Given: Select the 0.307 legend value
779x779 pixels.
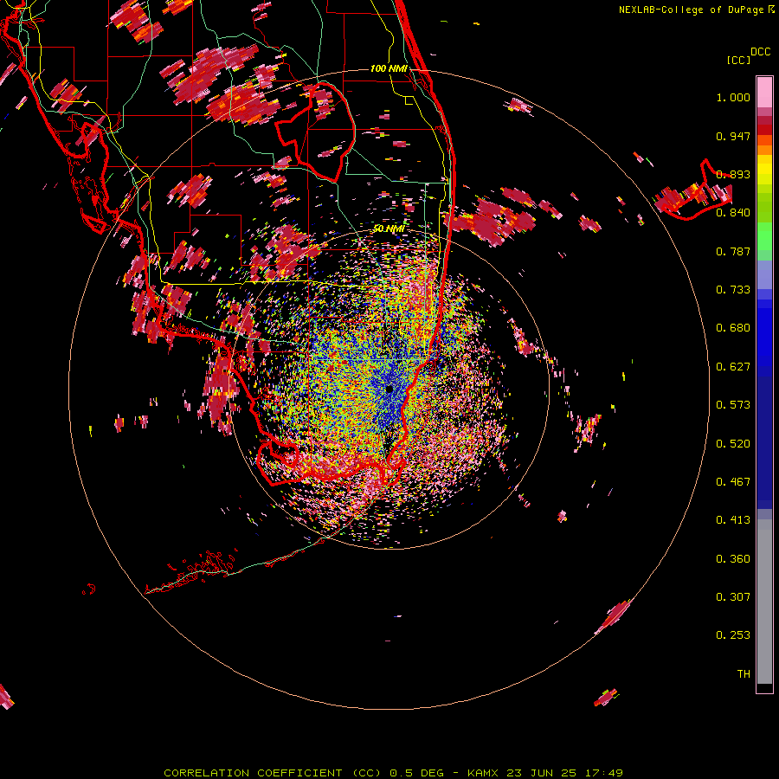Looking at the screenshot, I should [x=733, y=597].
